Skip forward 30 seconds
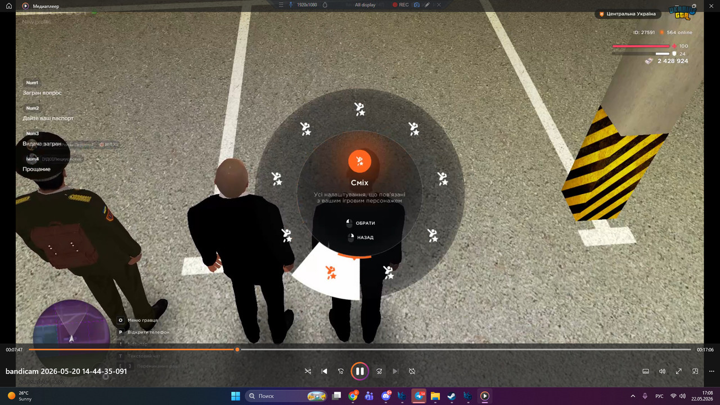The height and width of the screenshot is (405, 720). (379, 371)
